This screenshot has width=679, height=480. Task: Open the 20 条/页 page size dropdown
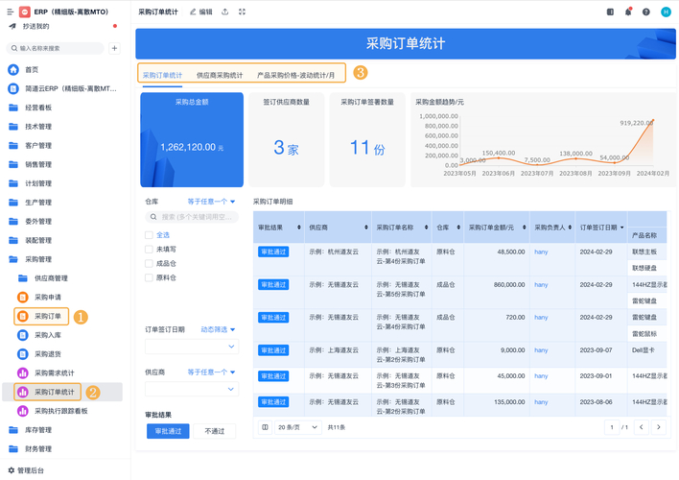point(298,427)
